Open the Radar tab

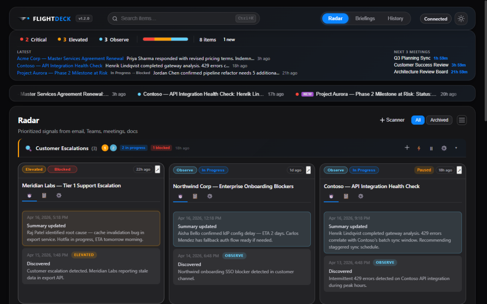[x=335, y=19]
